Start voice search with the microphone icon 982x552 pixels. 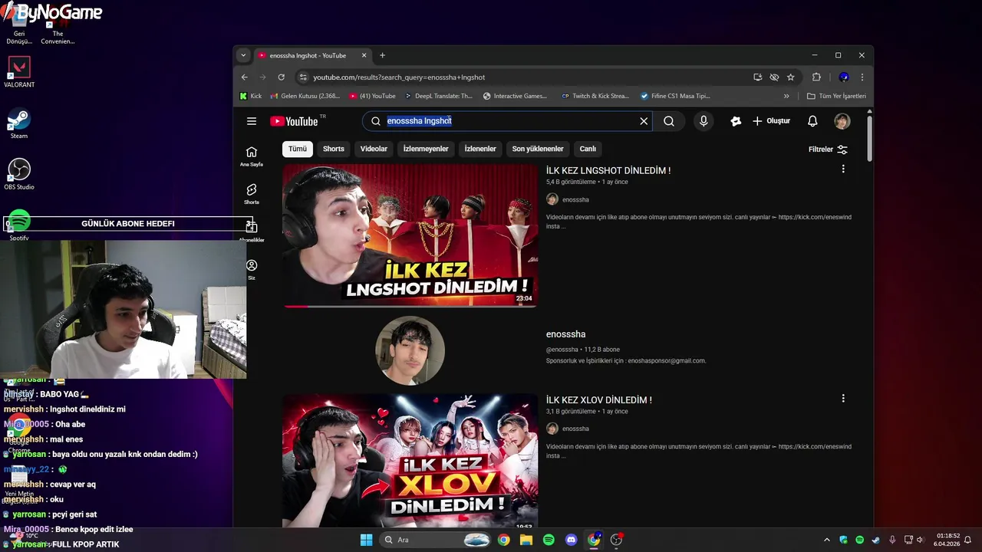(x=704, y=121)
